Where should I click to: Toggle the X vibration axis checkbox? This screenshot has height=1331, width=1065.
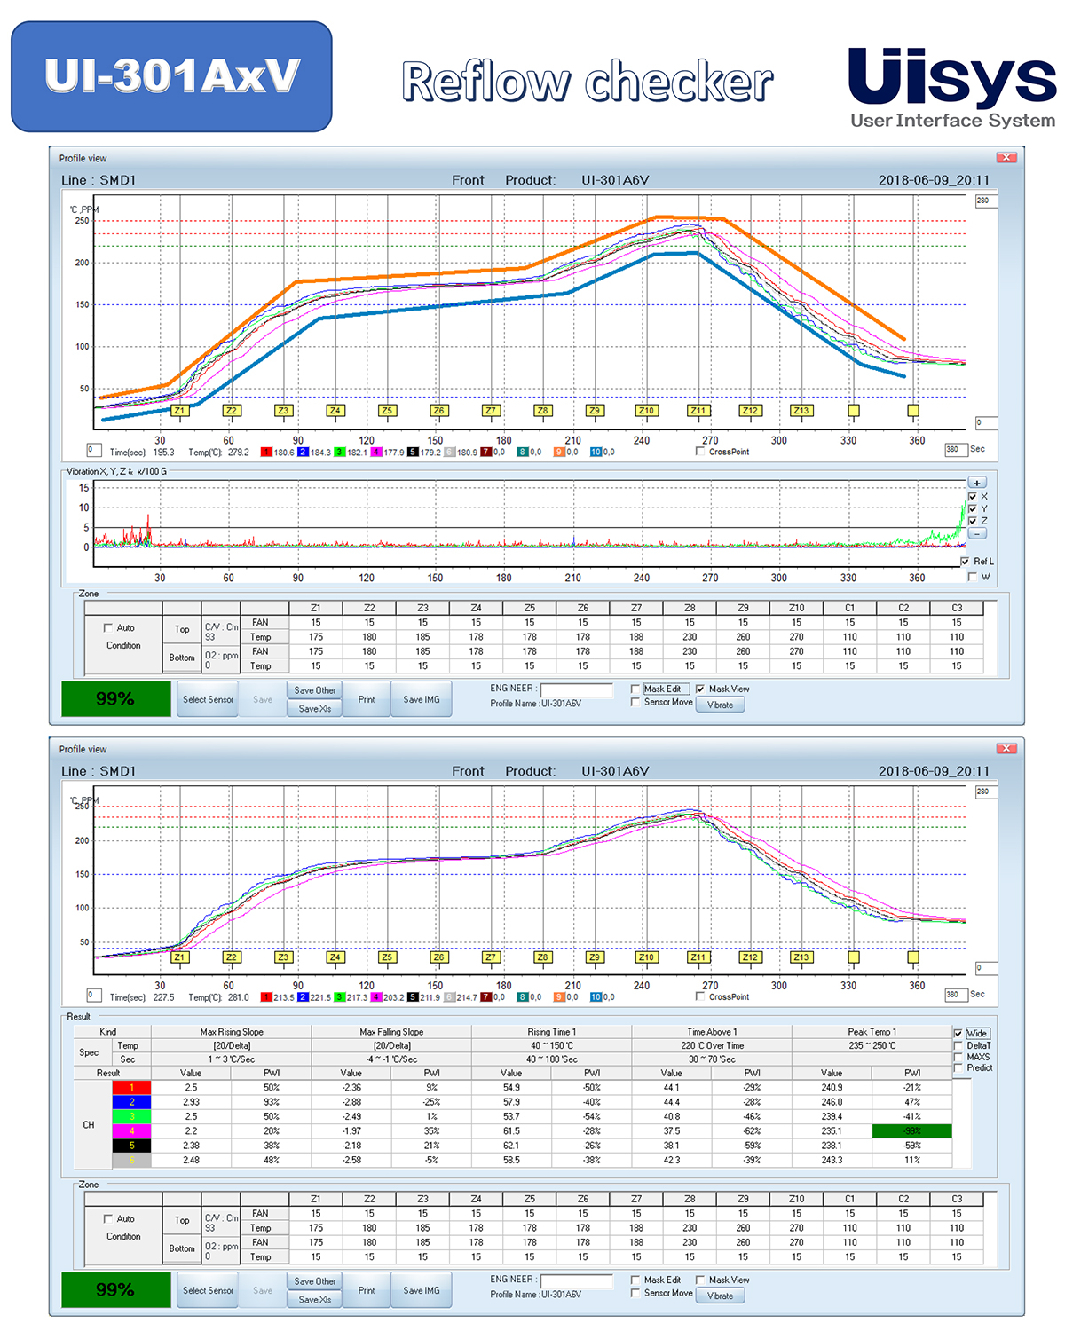[973, 496]
